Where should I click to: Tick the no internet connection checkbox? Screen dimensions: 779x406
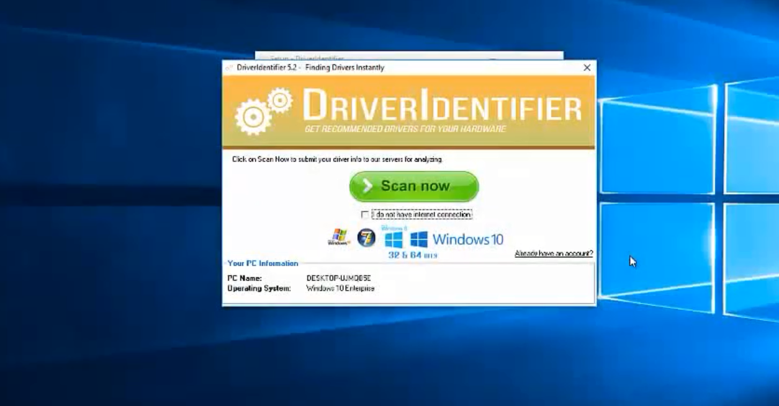click(x=365, y=214)
